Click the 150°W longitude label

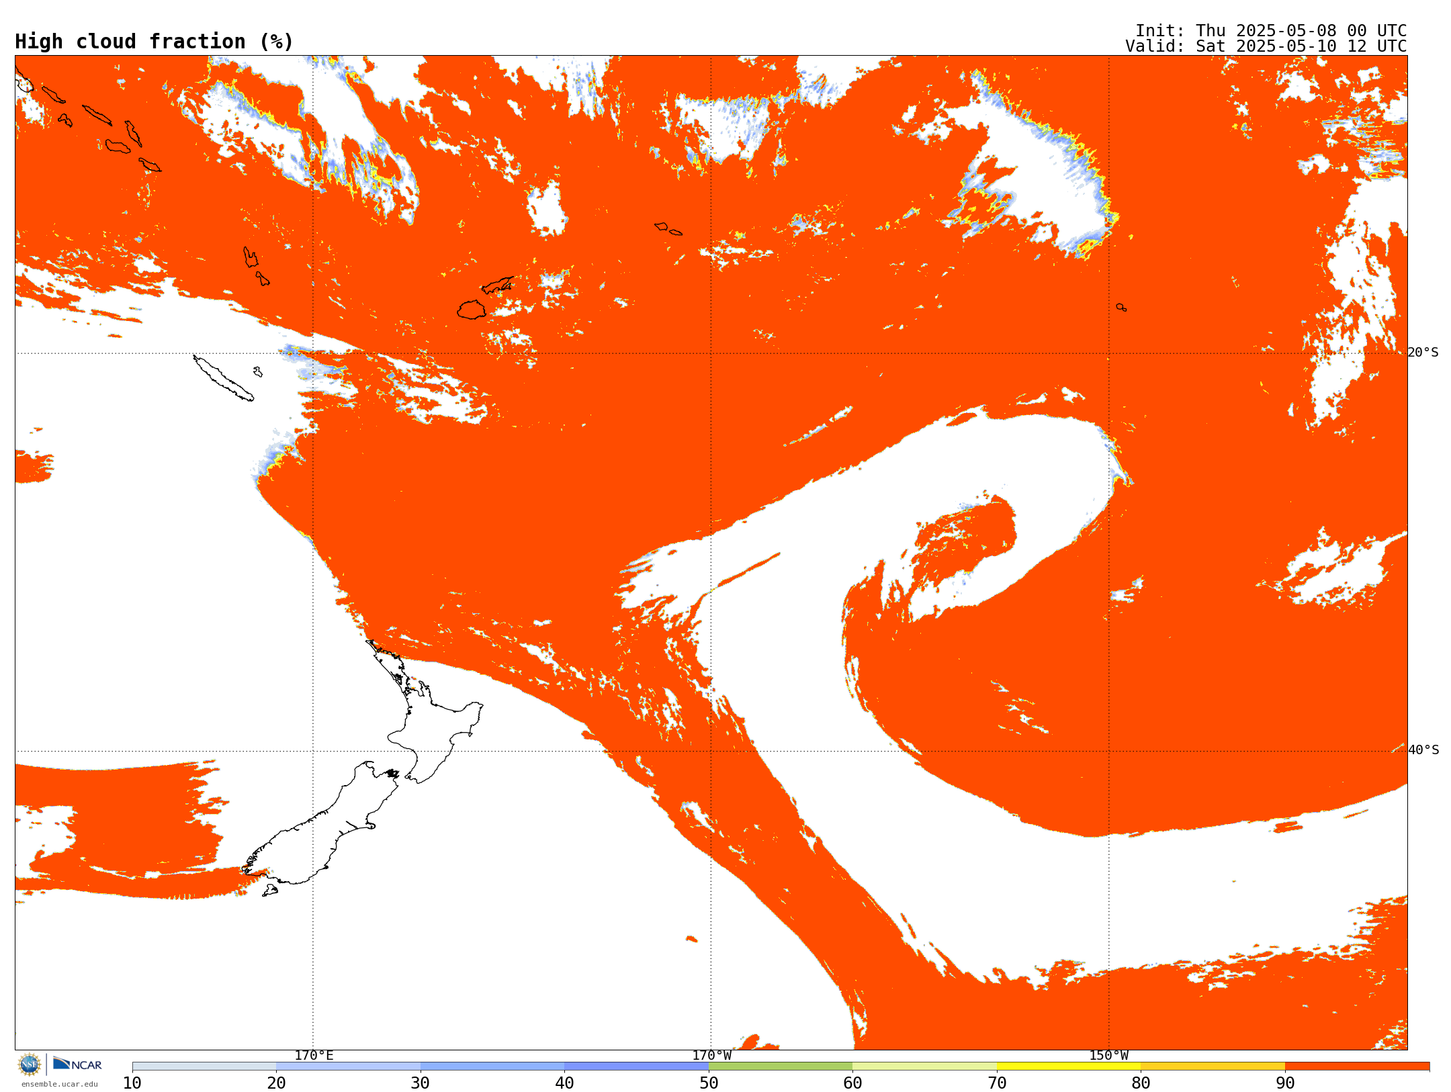click(1108, 1055)
